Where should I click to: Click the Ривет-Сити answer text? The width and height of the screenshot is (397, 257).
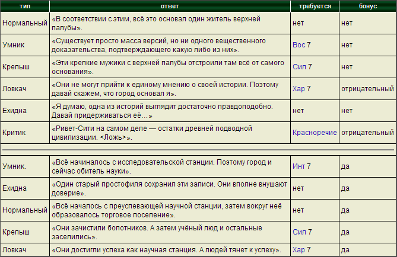[152, 133]
